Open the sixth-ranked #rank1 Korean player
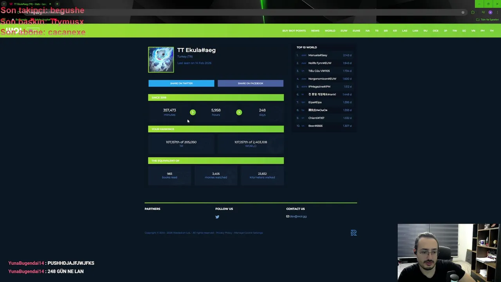501x282 pixels. click(322, 94)
